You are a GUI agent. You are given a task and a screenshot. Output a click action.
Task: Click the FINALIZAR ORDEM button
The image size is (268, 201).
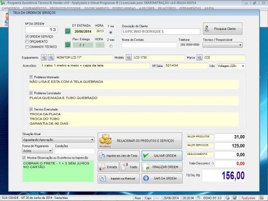(x=162, y=167)
